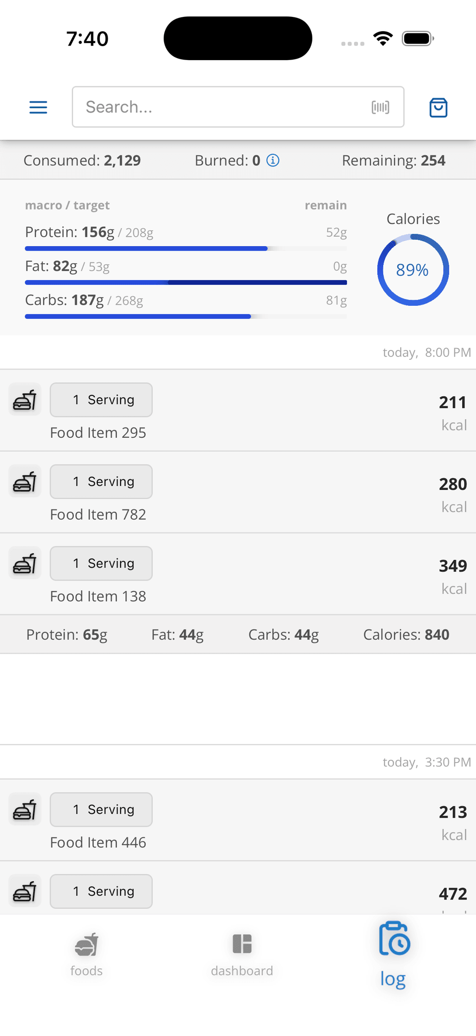Image resolution: width=476 pixels, height=1036 pixels.
Task: Open serving selector for Food Item 138
Action: [x=101, y=564]
